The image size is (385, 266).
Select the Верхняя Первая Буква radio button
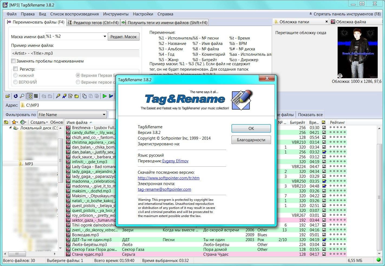78,75
